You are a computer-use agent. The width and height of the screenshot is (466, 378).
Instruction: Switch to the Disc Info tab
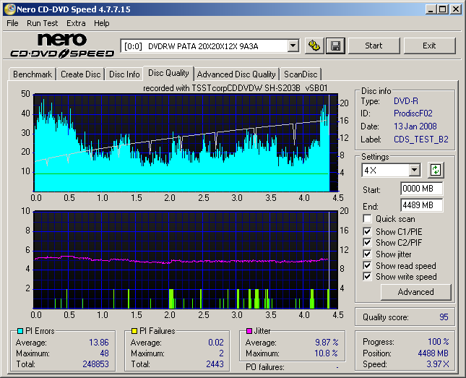pos(124,74)
